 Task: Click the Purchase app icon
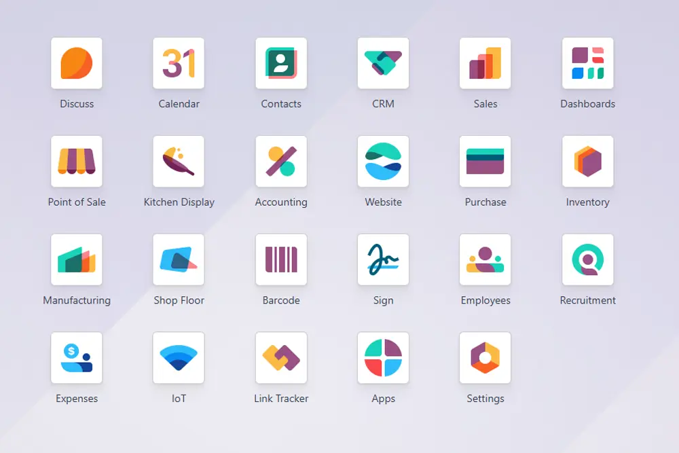point(485,162)
